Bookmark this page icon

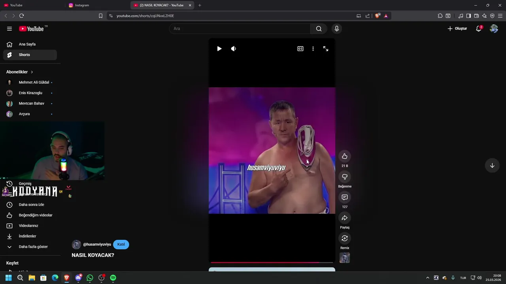[x=100, y=16]
